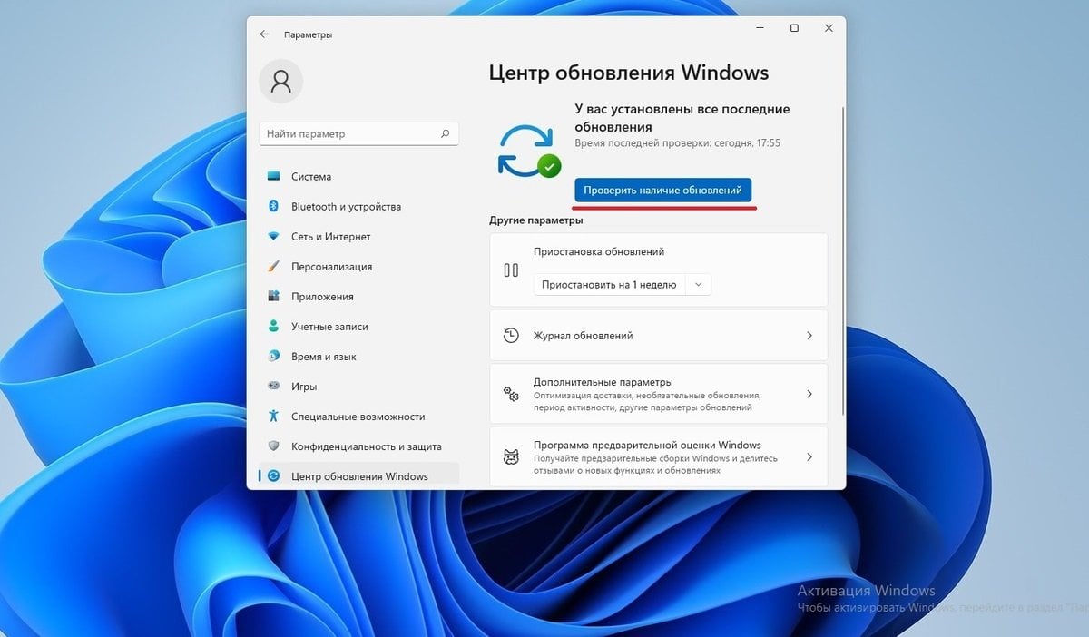1089x637 pixels.
Task: Click the back arrow in Settings
Action: coord(264,34)
